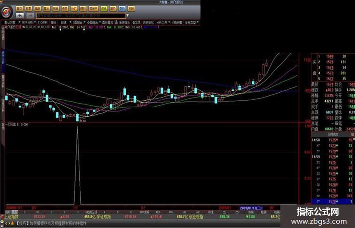Click 深证成指 in status bar
This screenshot has height=228, width=355.
coord(104,216)
